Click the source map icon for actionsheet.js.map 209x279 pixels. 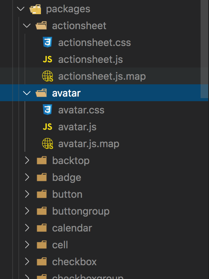tap(47, 76)
